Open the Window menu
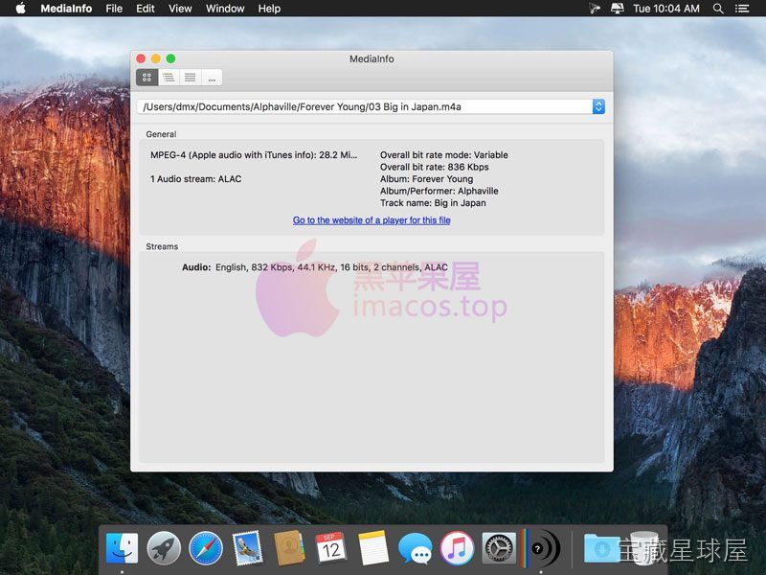The image size is (766, 575). tap(225, 9)
